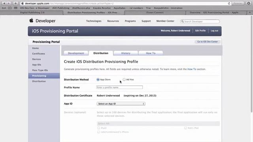Open Certificates in the sidebar

[x=39, y=54]
